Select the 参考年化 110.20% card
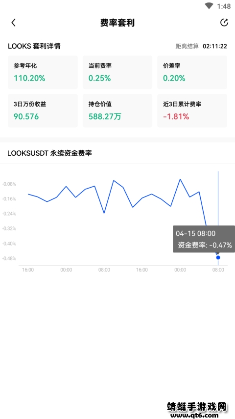The height and width of the screenshot is (419, 235). [43, 72]
